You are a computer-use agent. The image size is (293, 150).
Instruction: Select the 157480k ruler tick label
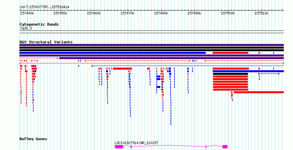(161, 13)
